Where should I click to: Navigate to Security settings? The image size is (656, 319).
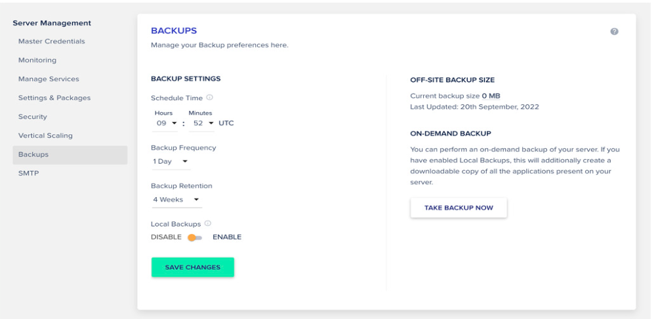coord(33,117)
